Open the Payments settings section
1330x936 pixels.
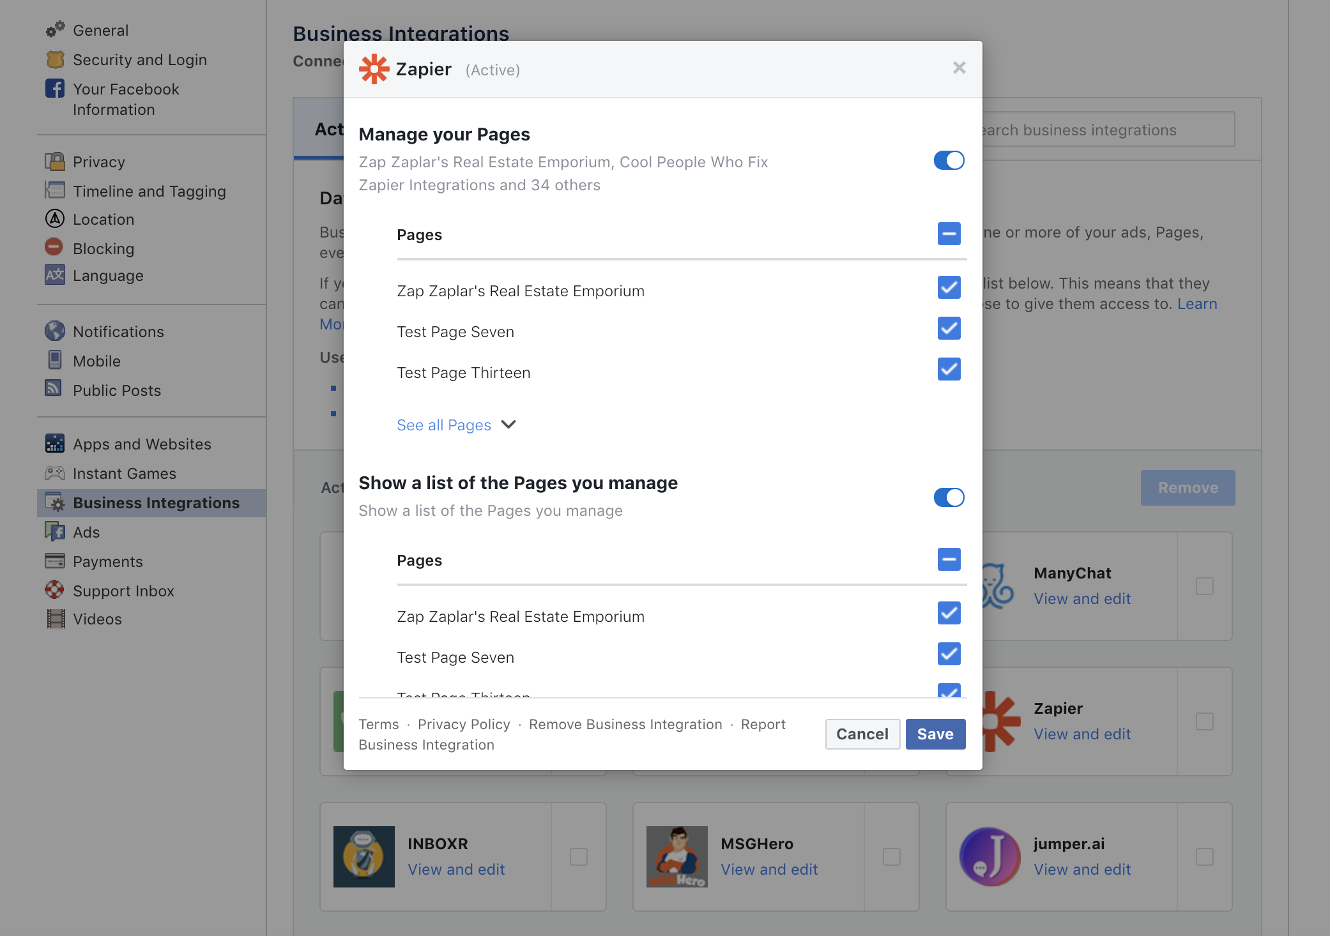point(107,562)
